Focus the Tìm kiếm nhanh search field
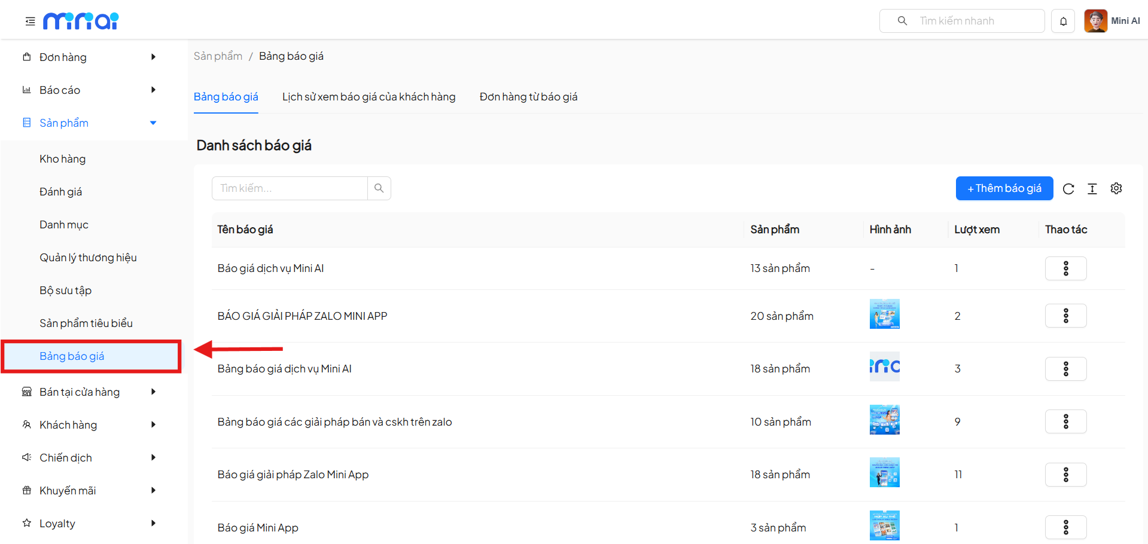The width and height of the screenshot is (1148, 544). (969, 21)
